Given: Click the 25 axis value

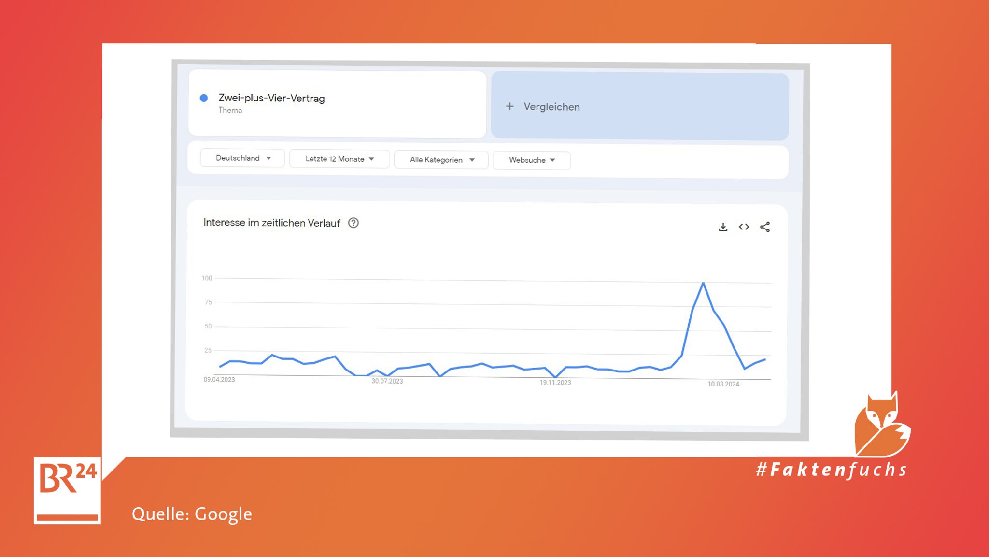Looking at the screenshot, I should (x=208, y=350).
